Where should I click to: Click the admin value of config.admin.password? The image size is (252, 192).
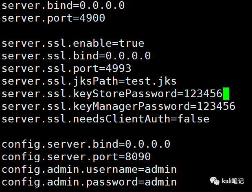pyautogui.click(x=160, y=182)
